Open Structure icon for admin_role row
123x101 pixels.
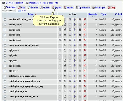coord(65,30)
